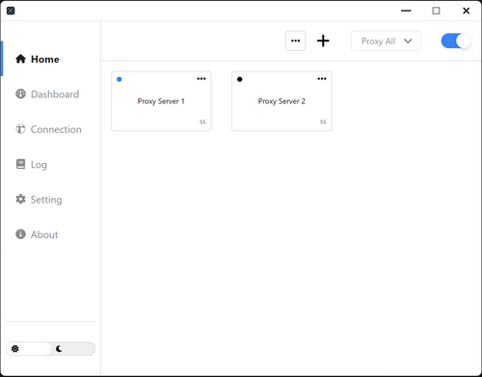Open the Setting page
This screenshot has width=482, height=377.
click(x=51, y=200)
